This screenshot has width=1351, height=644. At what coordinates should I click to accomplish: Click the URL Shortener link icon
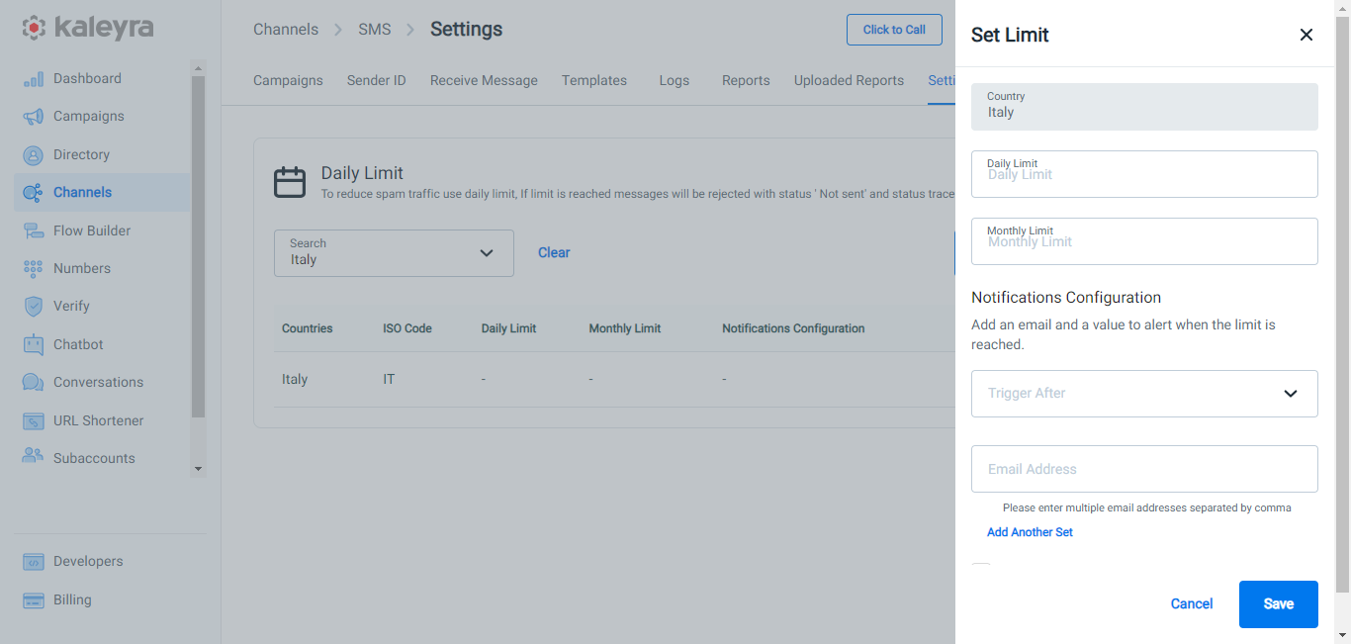pos(34,420)
